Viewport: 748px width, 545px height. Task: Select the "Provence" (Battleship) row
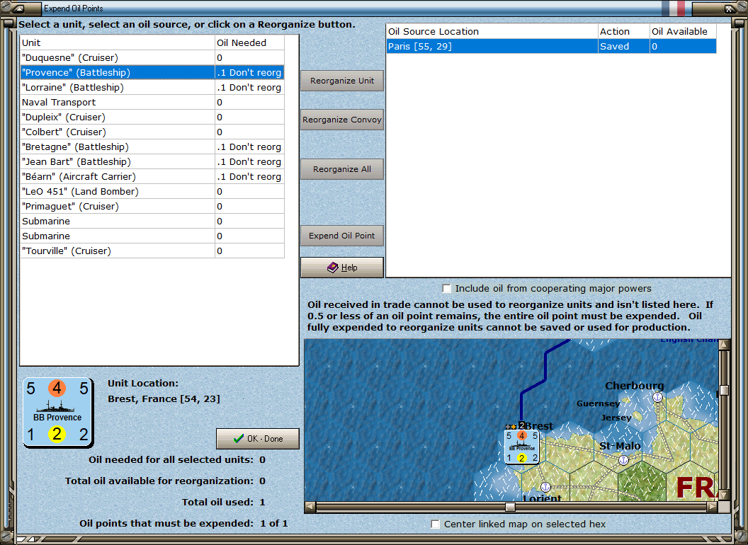152,72
